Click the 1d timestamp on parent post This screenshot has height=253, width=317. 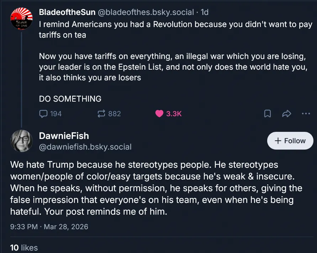(x=205, y=12)
